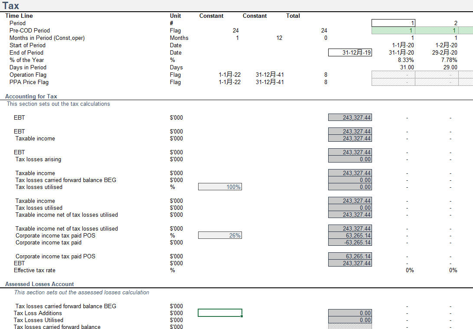Select the 31-12月-19 End of Period cell
The height and width of the screenshot is (329, 473).
click(350, 52)
